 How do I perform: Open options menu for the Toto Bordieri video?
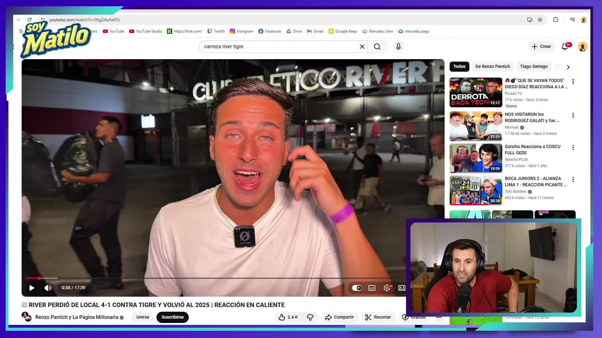573,179
